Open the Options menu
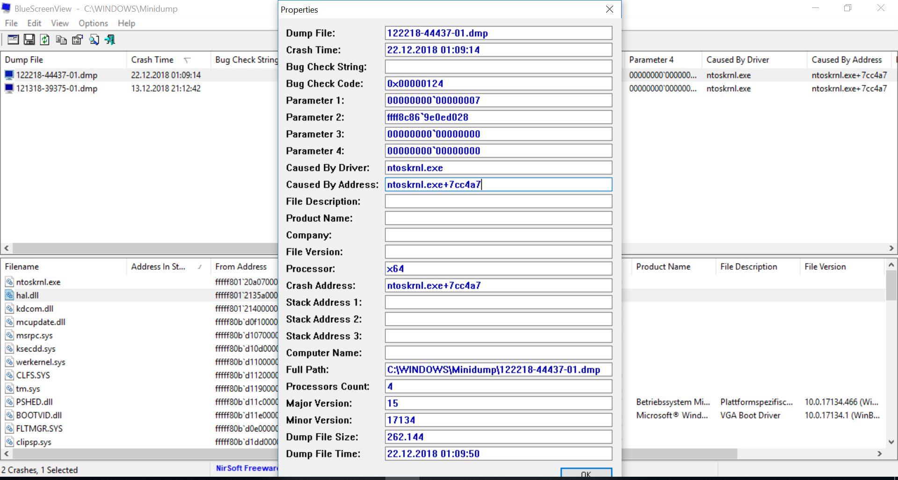 point(93,23)
